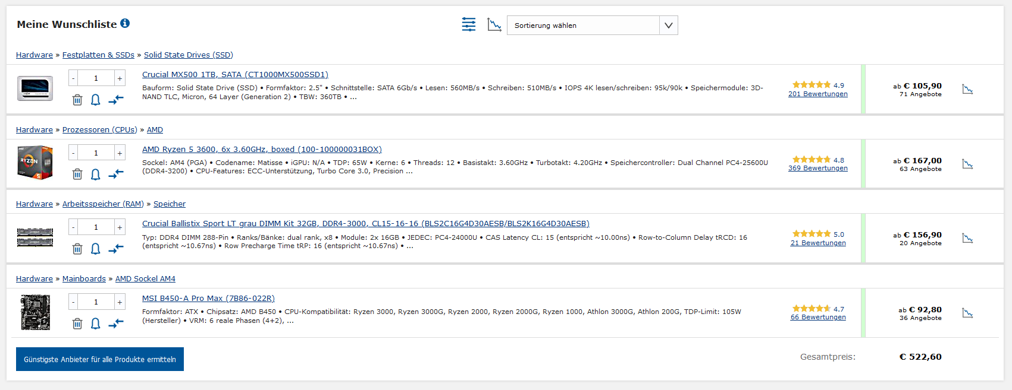Increase quantity of Crucial MX500
This screenshot has width=1012, height=390.
[120, 78]
